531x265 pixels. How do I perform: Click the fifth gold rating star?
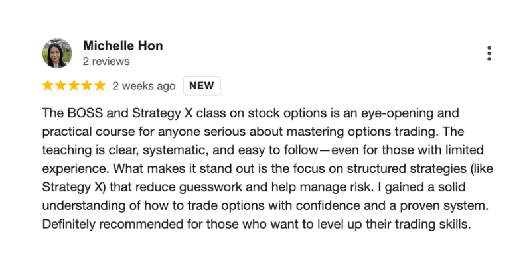click(x=100, y=86)
